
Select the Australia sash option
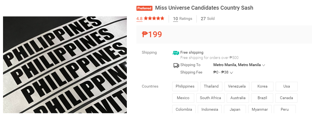tap(238, 98)
